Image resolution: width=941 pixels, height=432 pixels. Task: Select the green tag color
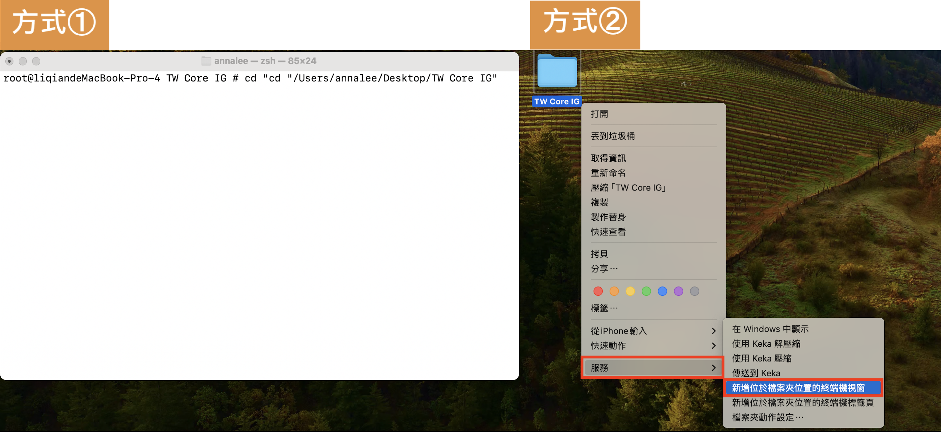(646, 291)
